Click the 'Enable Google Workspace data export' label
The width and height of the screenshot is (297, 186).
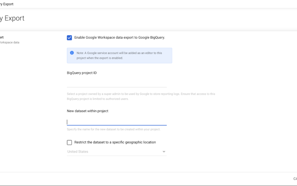(x=120, y=37)
